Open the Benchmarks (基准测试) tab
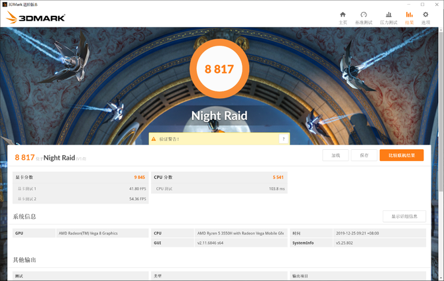The width and height of the screenshot is (444, 281). click(x=364, y=18)
